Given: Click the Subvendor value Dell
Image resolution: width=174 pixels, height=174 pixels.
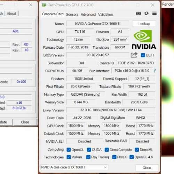Looking at the screenshot, I should click(81, 63).
